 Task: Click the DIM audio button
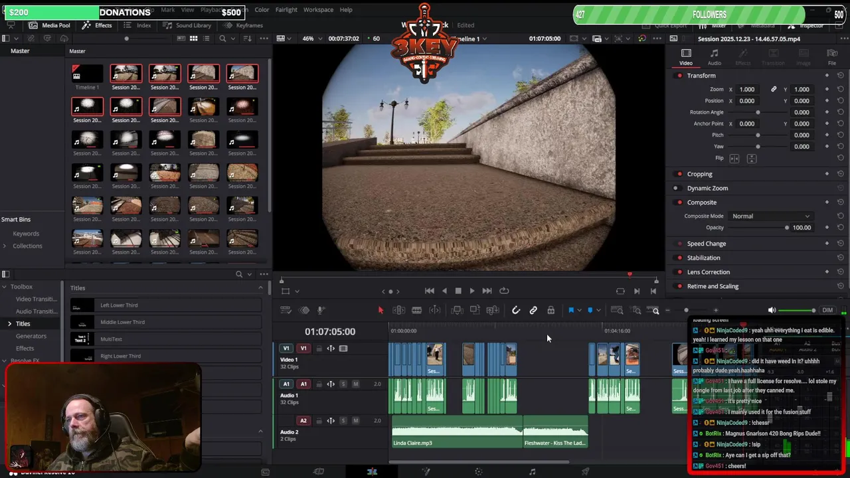(x=827, y=310)
